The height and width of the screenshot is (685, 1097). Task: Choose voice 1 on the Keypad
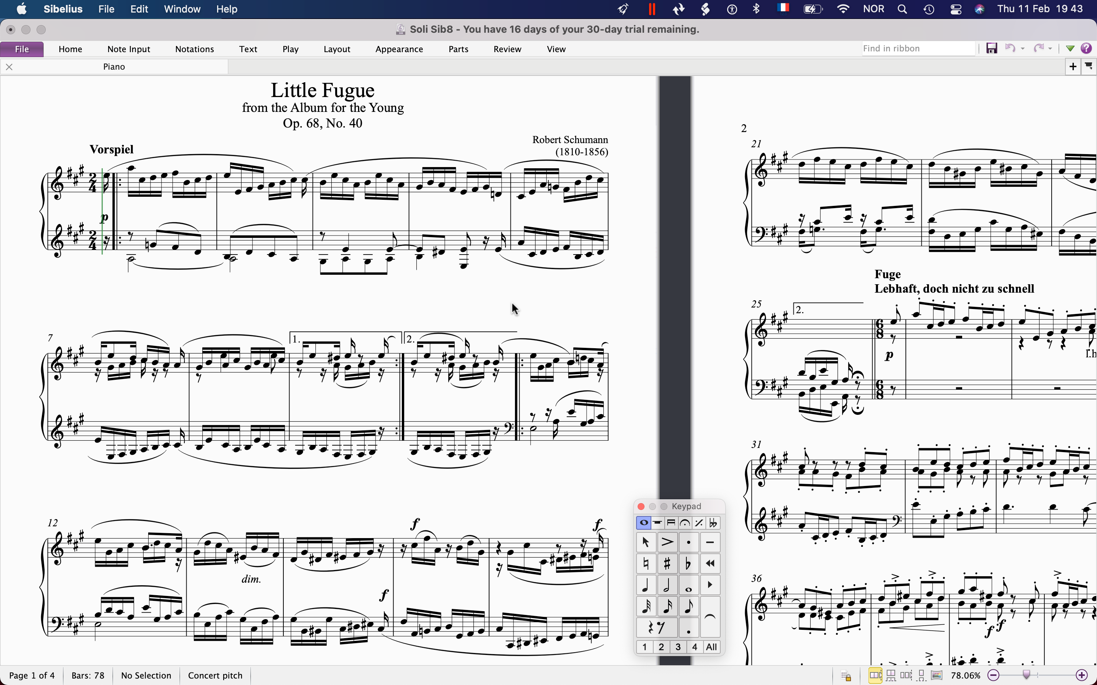tap(644, 647)
